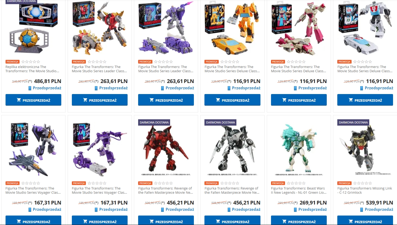Click Przedsprzedaż button for white race car figure
The height and width of the screenshot is (225, 397).
(365, 100)
